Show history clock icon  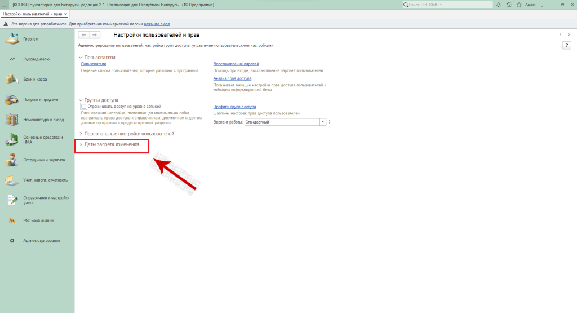click(509, 5)
